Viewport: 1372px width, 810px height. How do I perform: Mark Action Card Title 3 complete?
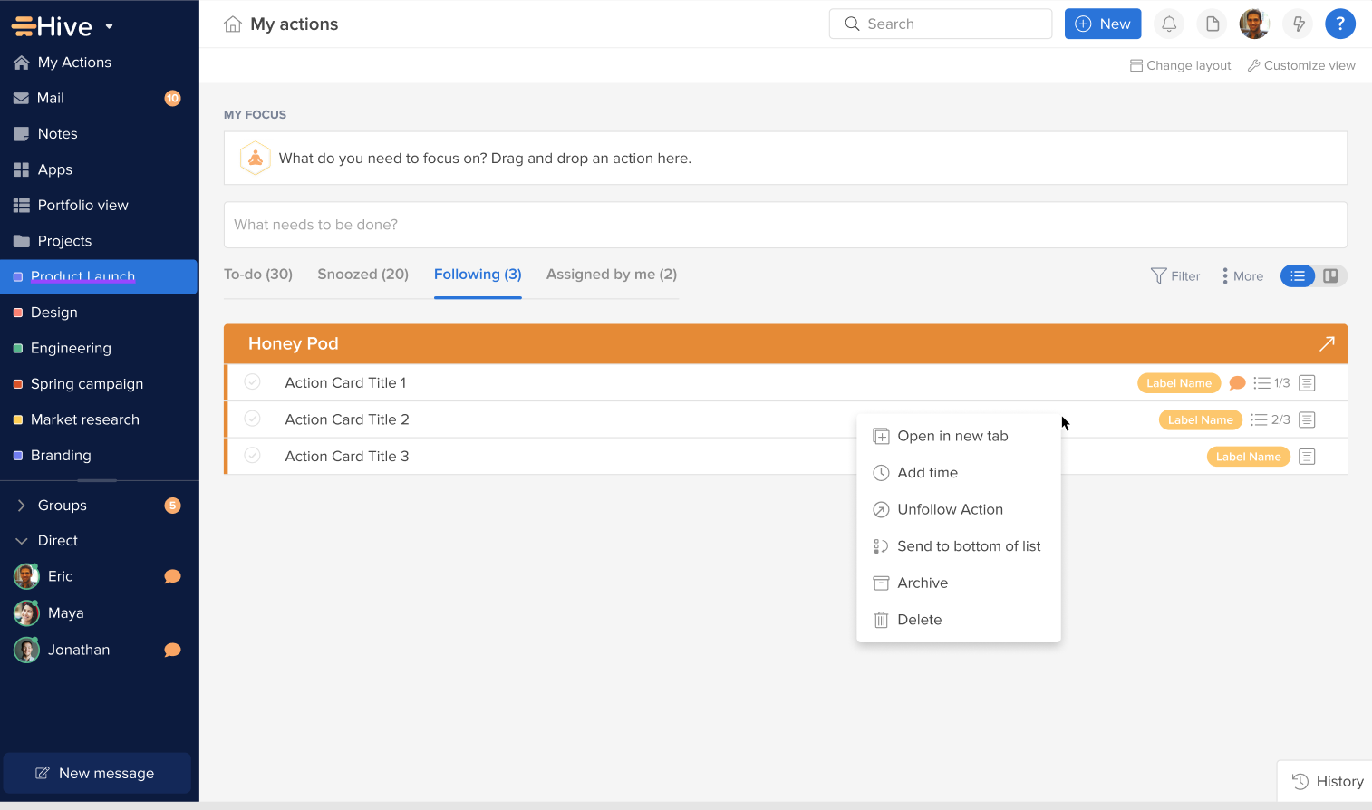coord(253,456)
